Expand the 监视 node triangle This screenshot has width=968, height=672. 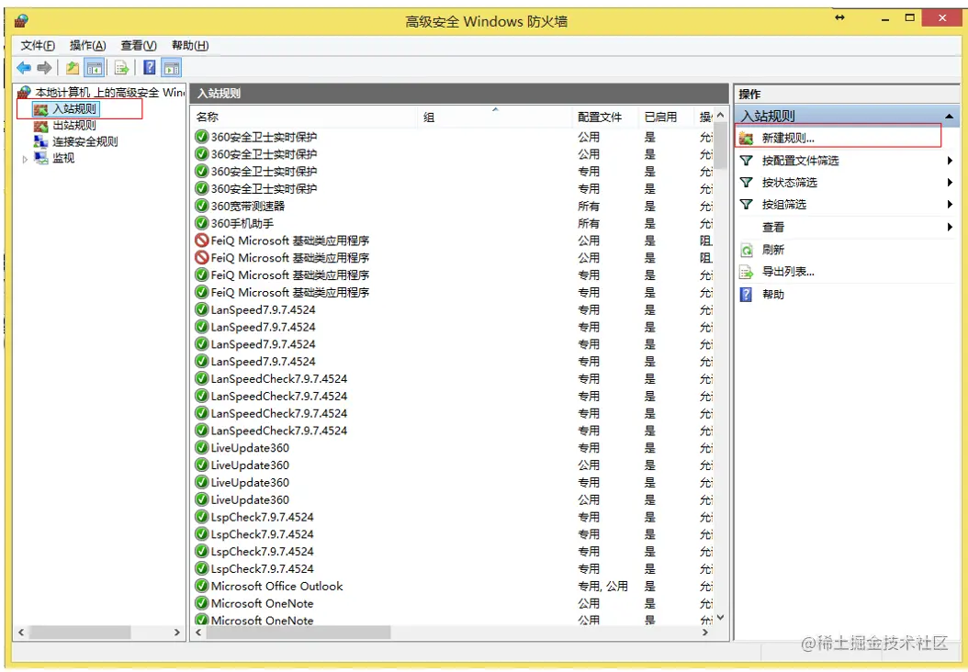[x=25, y=159]
